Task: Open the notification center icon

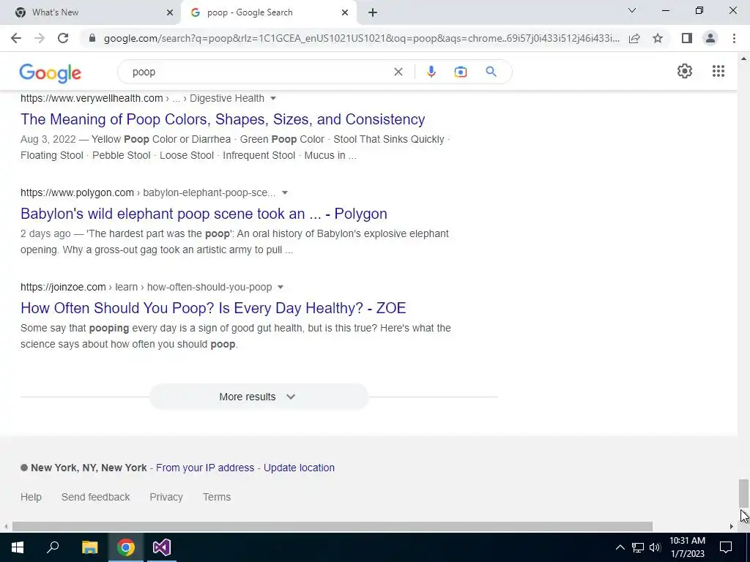Action: click(726, 547)
